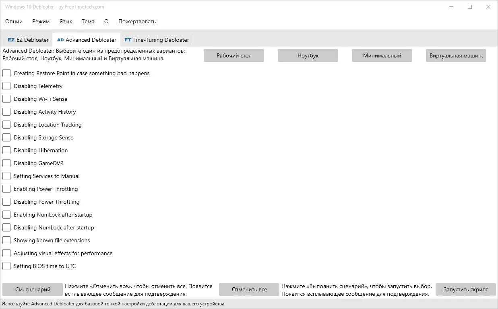Viewport: 498px width, 309px height.
Task: Click the Запустить скрипт button
Action: pos(466,289)
